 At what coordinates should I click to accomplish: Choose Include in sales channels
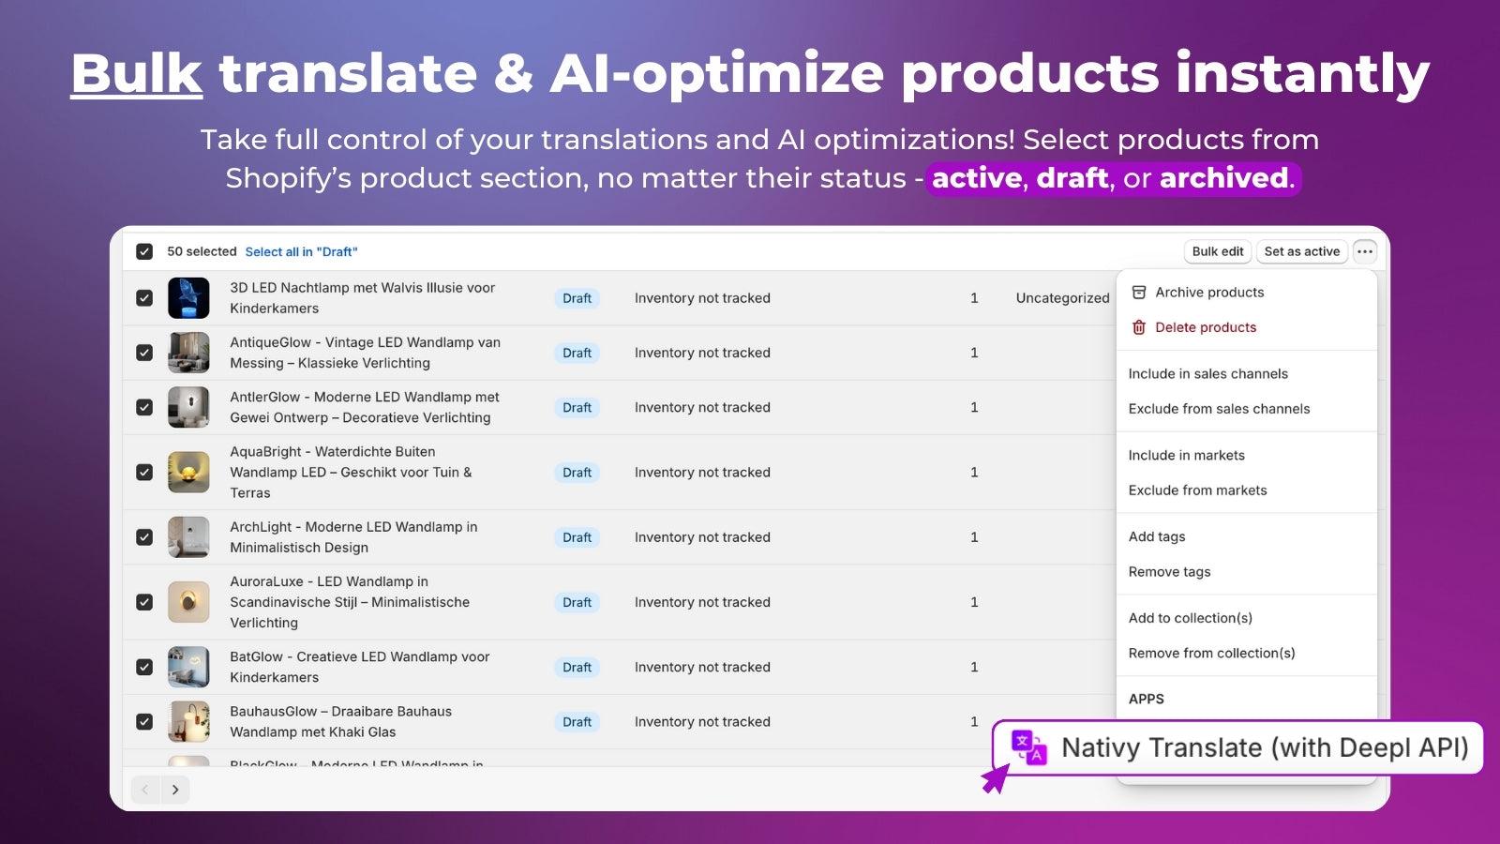(1207, 373)
